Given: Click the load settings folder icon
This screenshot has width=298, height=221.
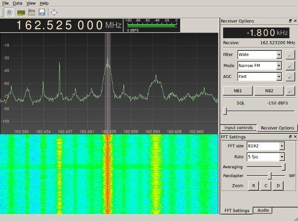Looking at the screenshot, I should click(x=32, y=12).
